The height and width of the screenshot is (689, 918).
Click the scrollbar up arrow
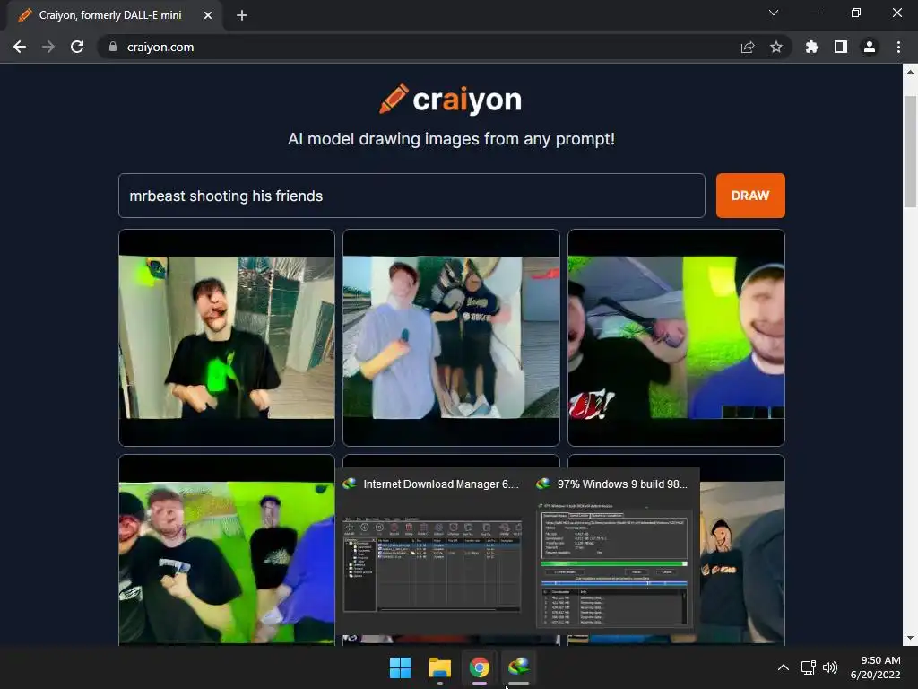tap(910, 72)
